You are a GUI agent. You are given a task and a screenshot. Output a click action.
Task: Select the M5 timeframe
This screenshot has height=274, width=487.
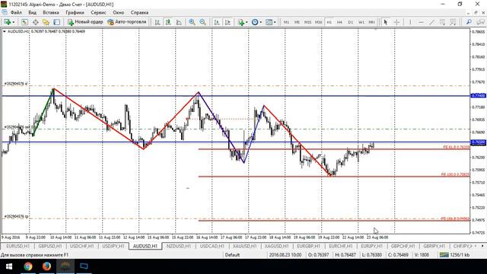coord(297,22)
